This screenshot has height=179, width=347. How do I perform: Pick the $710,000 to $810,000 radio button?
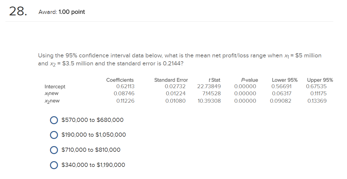click(x=54, y=150)
